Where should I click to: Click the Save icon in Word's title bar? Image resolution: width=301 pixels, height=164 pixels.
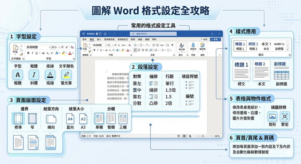click(105, 34)
